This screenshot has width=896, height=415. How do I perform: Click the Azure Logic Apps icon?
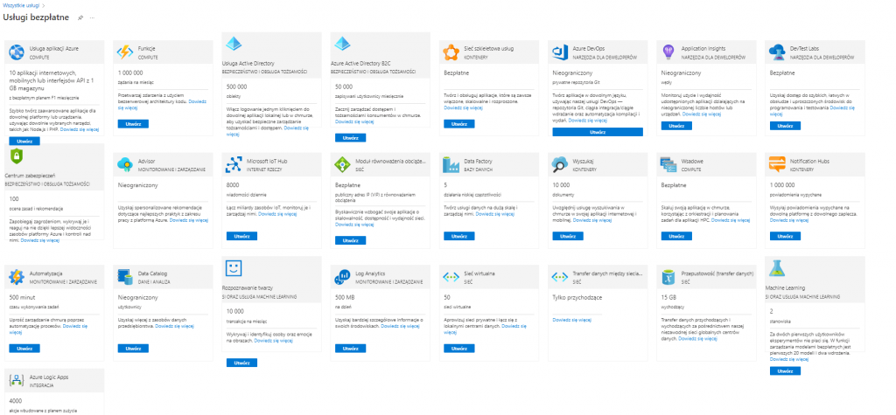[x=16, y=381]
